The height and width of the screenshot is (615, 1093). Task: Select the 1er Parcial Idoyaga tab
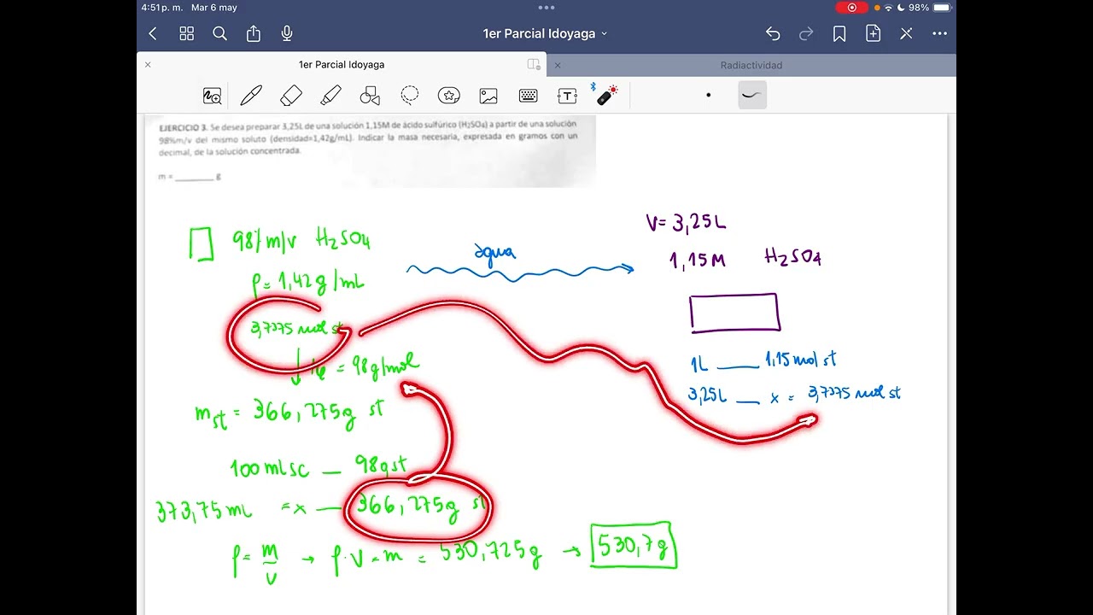tap(342, 65)
